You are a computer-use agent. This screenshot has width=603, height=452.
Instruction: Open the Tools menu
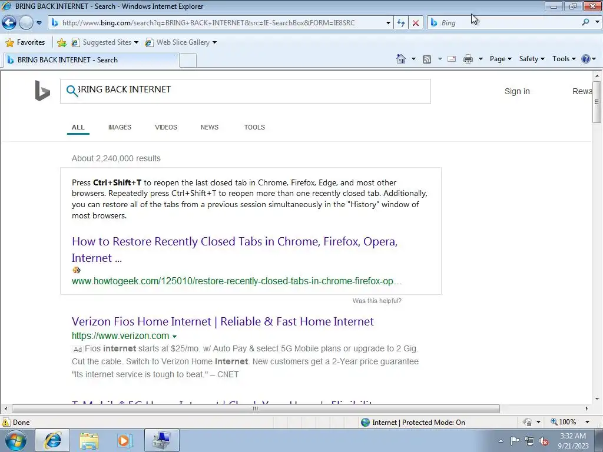(x=564, y=59)
